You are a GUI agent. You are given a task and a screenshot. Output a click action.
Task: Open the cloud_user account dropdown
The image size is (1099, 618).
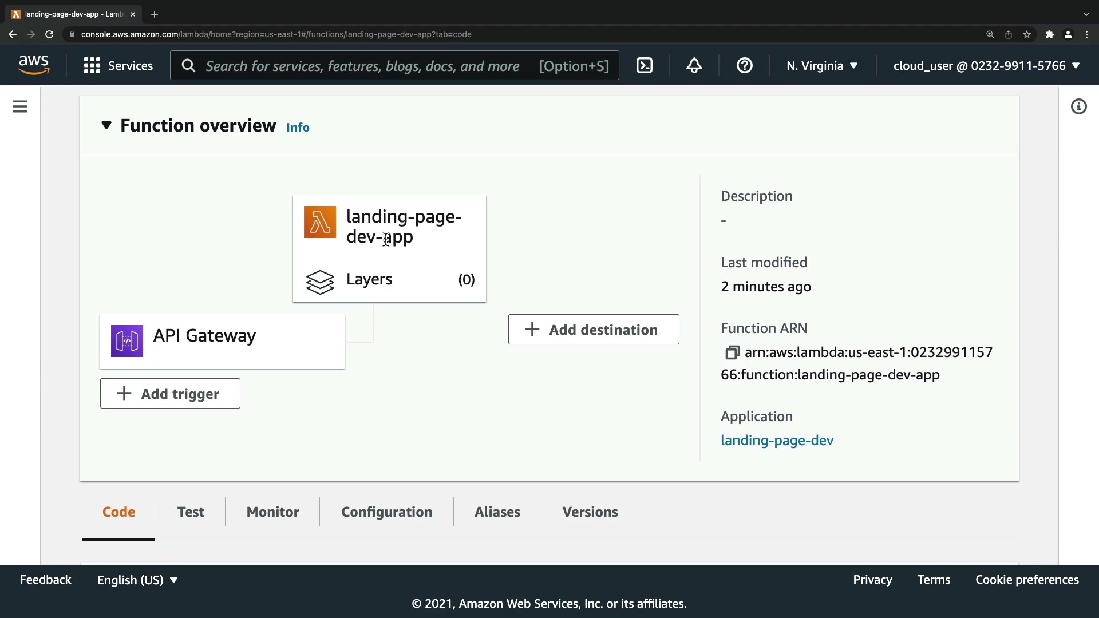(x=986, y=66)
